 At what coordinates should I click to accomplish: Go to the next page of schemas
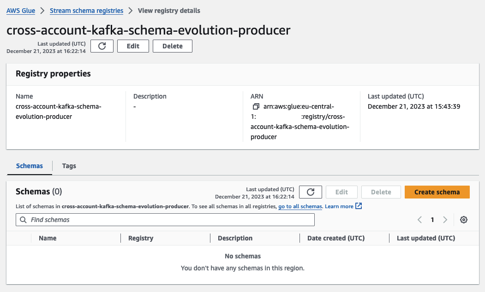coord(444,220)
